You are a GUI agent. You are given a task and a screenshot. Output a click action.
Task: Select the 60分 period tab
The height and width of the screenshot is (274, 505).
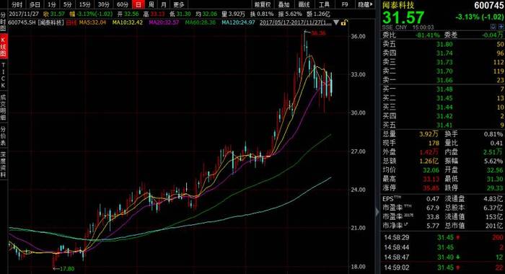coord(123,4)
